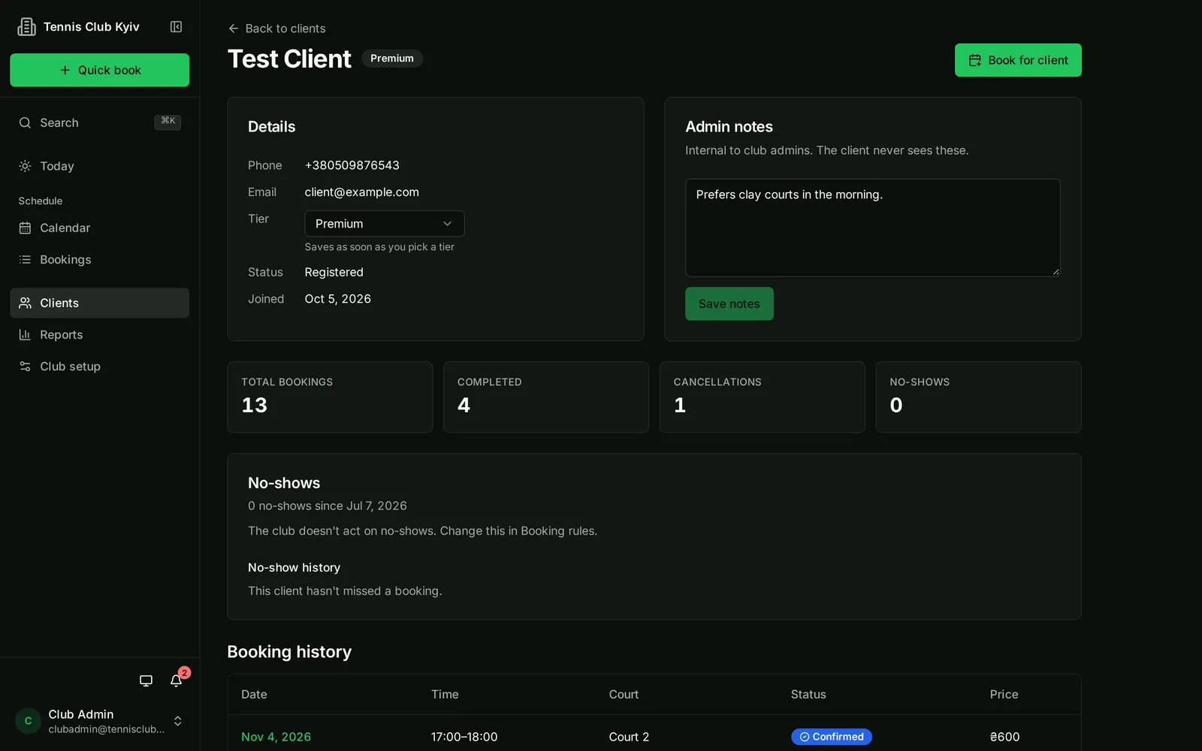
Task: Click the Price column header
Action: (x=1004, y=695)
